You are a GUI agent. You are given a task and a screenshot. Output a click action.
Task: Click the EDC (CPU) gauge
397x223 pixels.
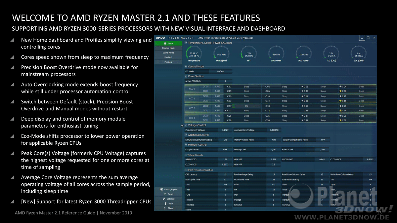pos(358,54)
